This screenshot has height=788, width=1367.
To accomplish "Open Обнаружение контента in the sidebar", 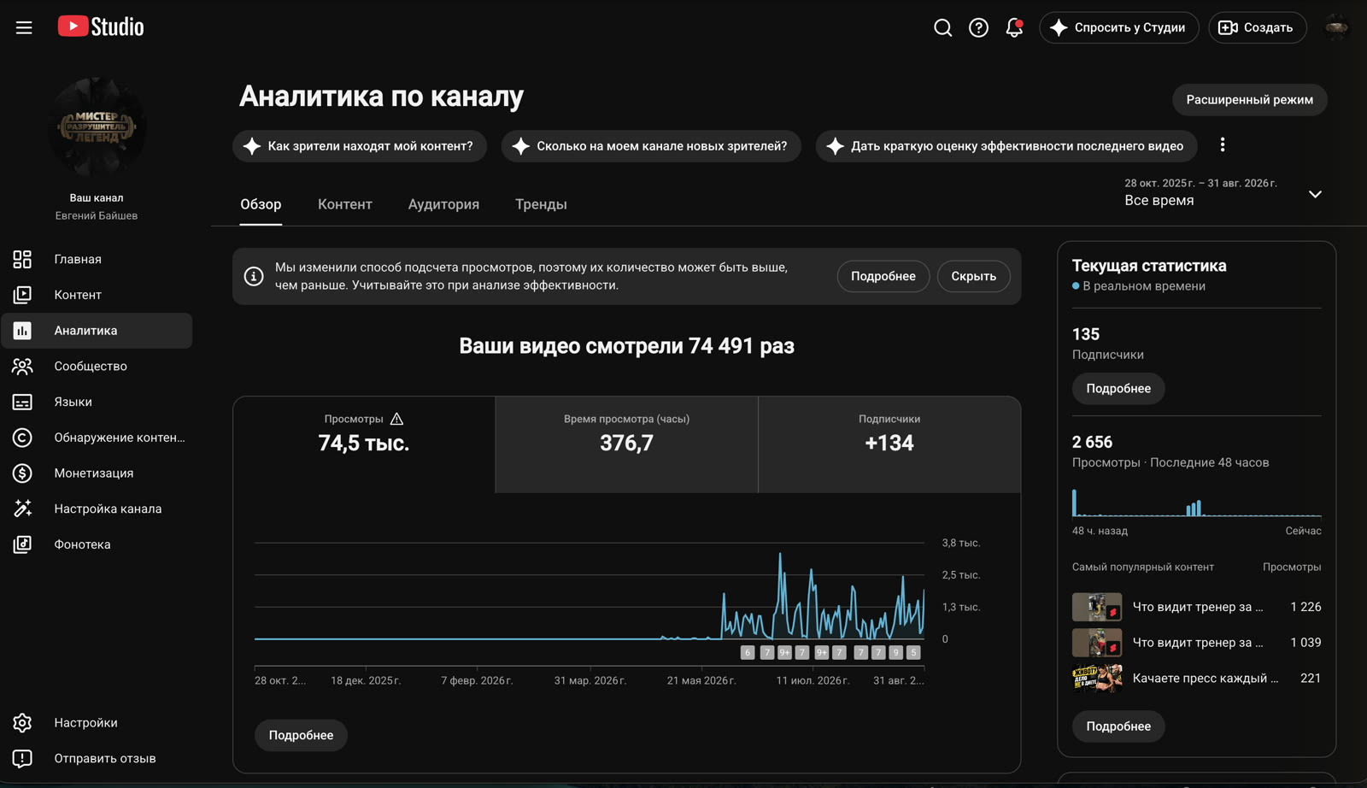I will [x=97, y=438].
